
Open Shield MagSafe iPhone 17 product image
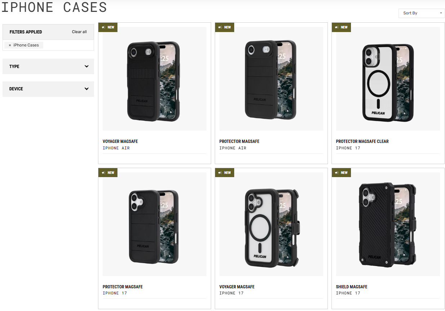(388, 224)
